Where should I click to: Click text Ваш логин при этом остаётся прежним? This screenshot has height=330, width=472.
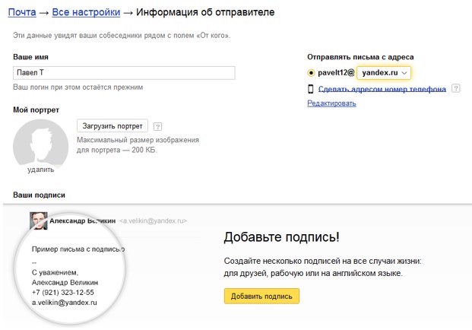(x=78, y=87)
